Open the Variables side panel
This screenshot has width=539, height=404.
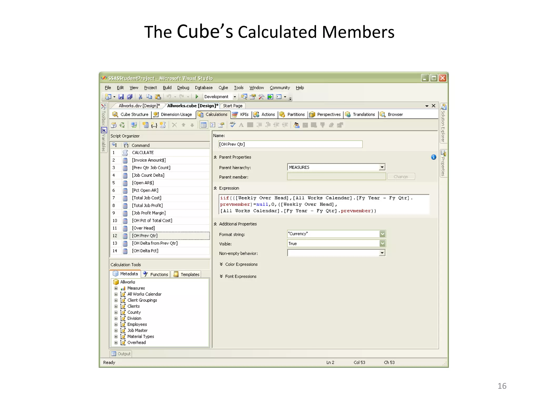click(104, 140)
